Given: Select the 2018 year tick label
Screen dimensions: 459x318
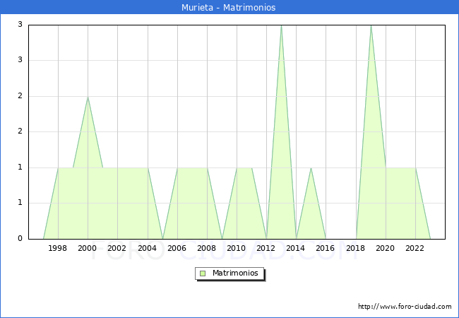Looking at the screenshot, I should tap(356, 248).
